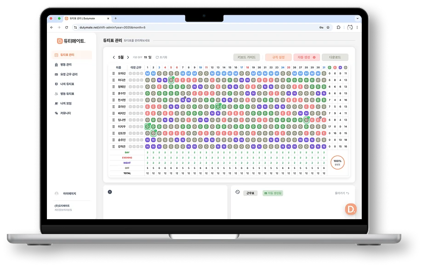Click the 이전 근무 column header
Viewport: 422px width, 266px height.
tap(136, 67)
